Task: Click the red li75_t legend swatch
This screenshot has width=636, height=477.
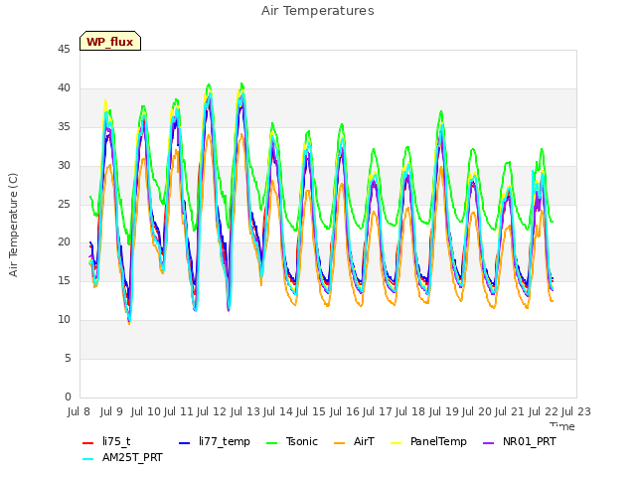Action: tap(88, 443)
